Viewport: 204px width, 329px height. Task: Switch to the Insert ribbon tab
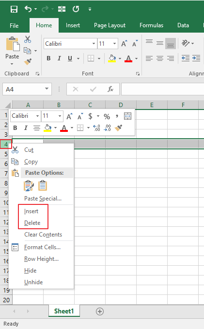pos(73,25)
